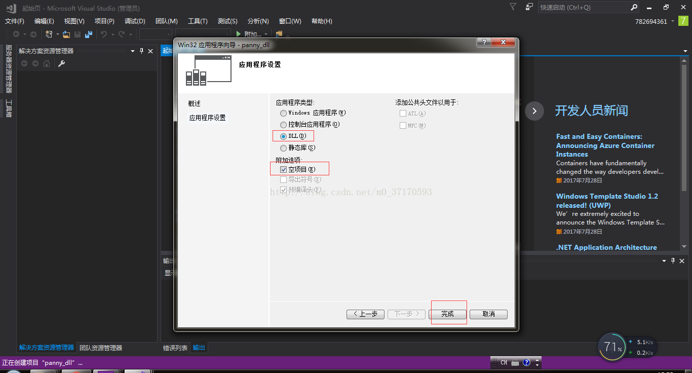Viewport: 692px width, 373px height.
Task: Switch to the 团队资源管理器 tab
Action: point(101,348)
